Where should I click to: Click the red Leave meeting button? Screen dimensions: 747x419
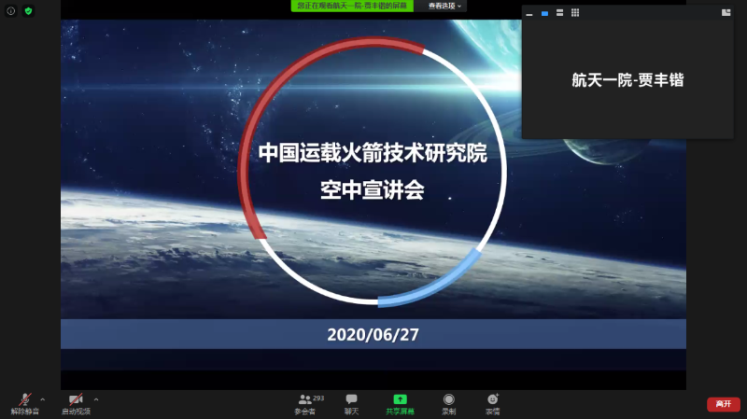click(723, 404)
